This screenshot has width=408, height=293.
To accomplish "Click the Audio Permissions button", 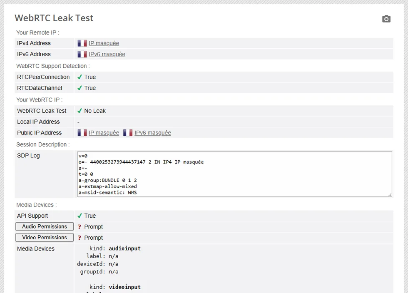I will (45, 226).
